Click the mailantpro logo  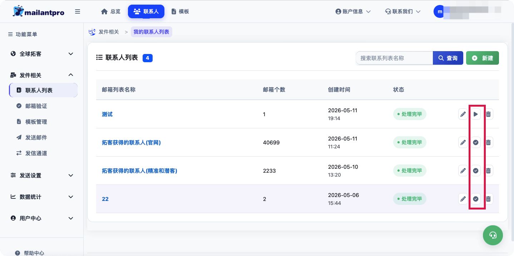(38, 11)
